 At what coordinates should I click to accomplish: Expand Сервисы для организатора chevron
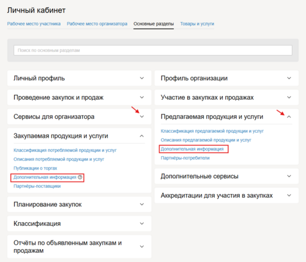point(142,116)
